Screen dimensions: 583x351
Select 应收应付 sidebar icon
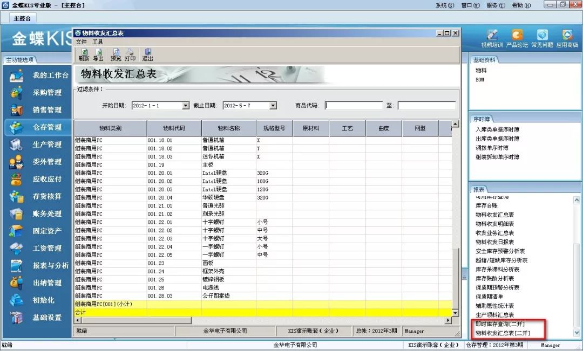16,180
